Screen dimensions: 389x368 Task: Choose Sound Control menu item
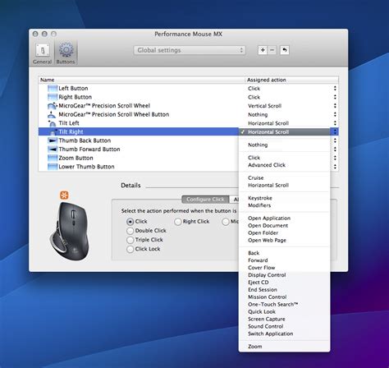(285, 326)
